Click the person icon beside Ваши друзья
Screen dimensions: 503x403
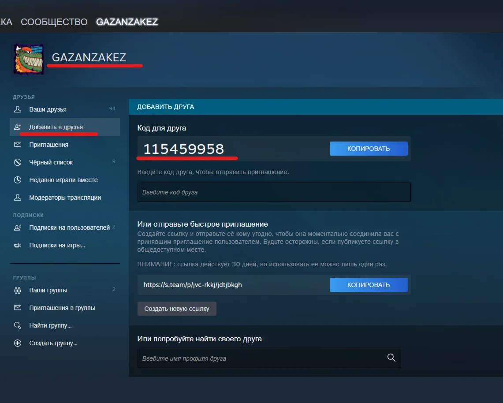[18, 109]
